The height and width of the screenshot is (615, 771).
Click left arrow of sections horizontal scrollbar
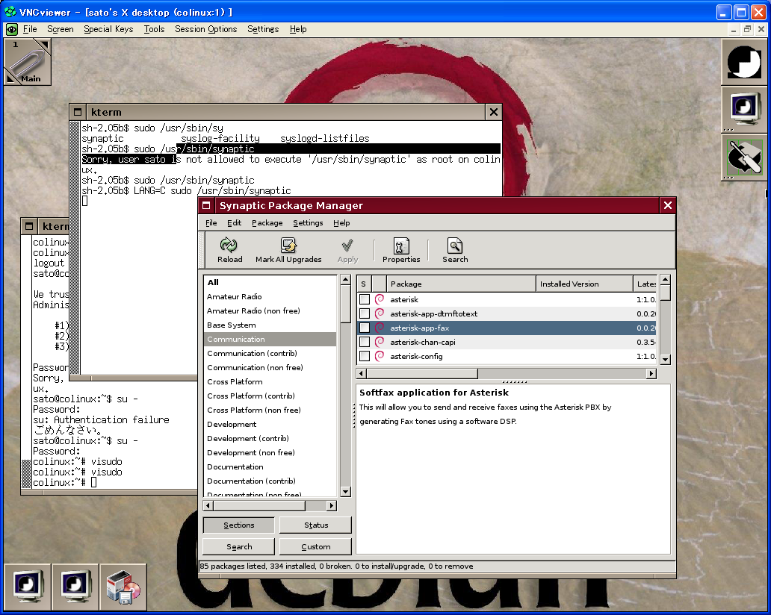tap(208, 505)
